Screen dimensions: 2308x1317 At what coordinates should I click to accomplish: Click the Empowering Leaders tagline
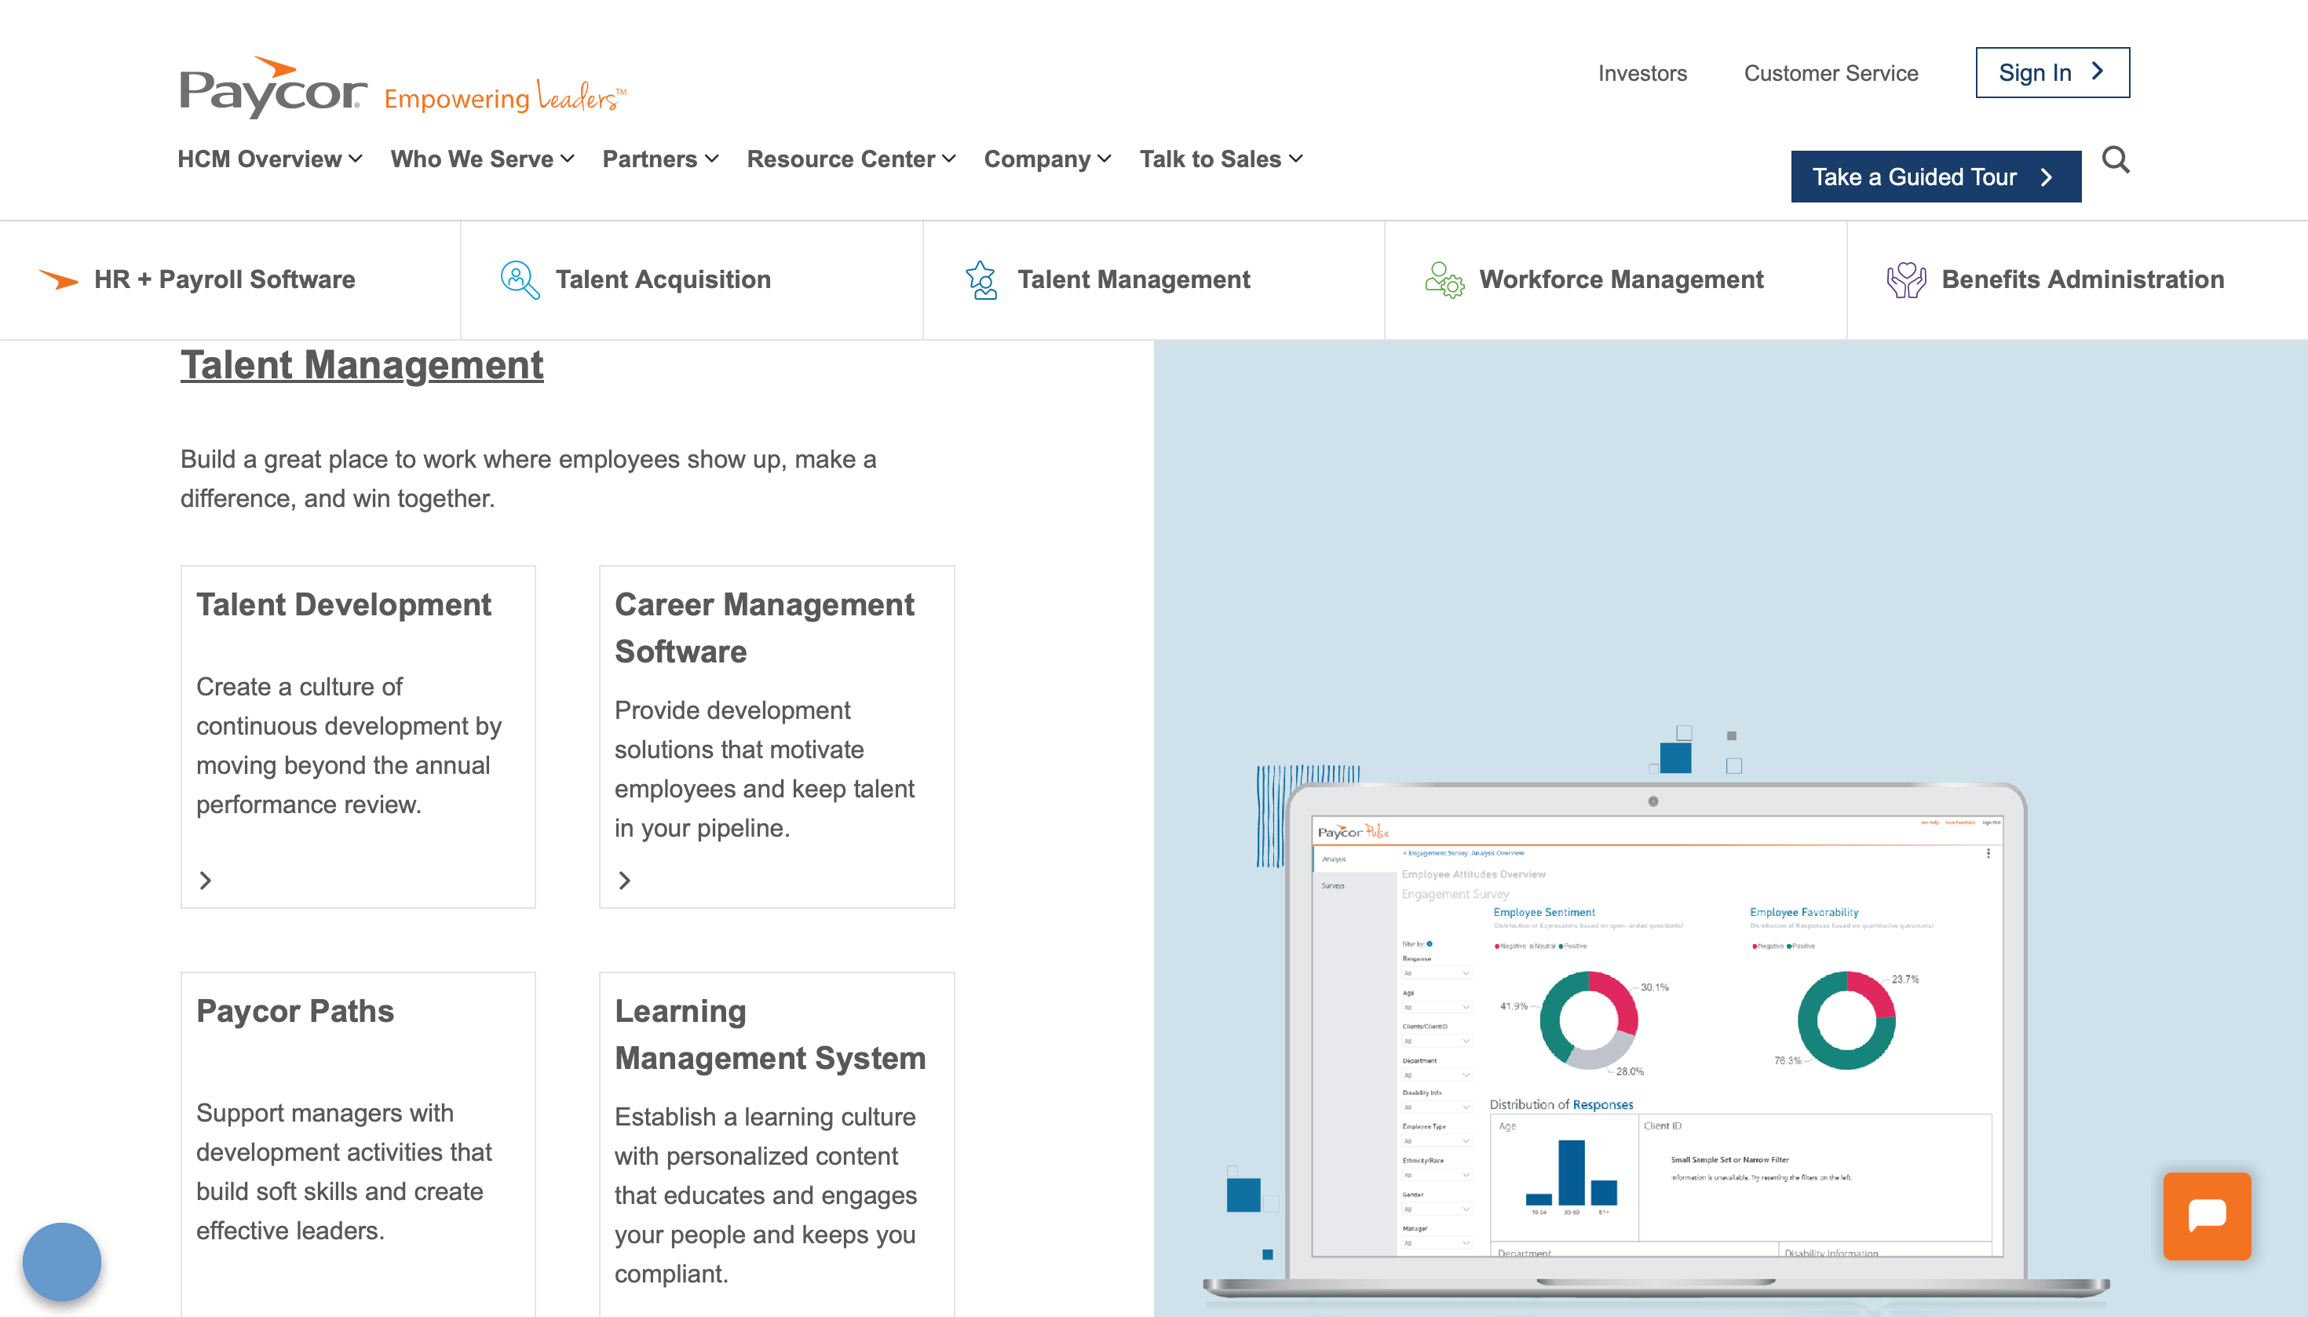coord(506,96)
